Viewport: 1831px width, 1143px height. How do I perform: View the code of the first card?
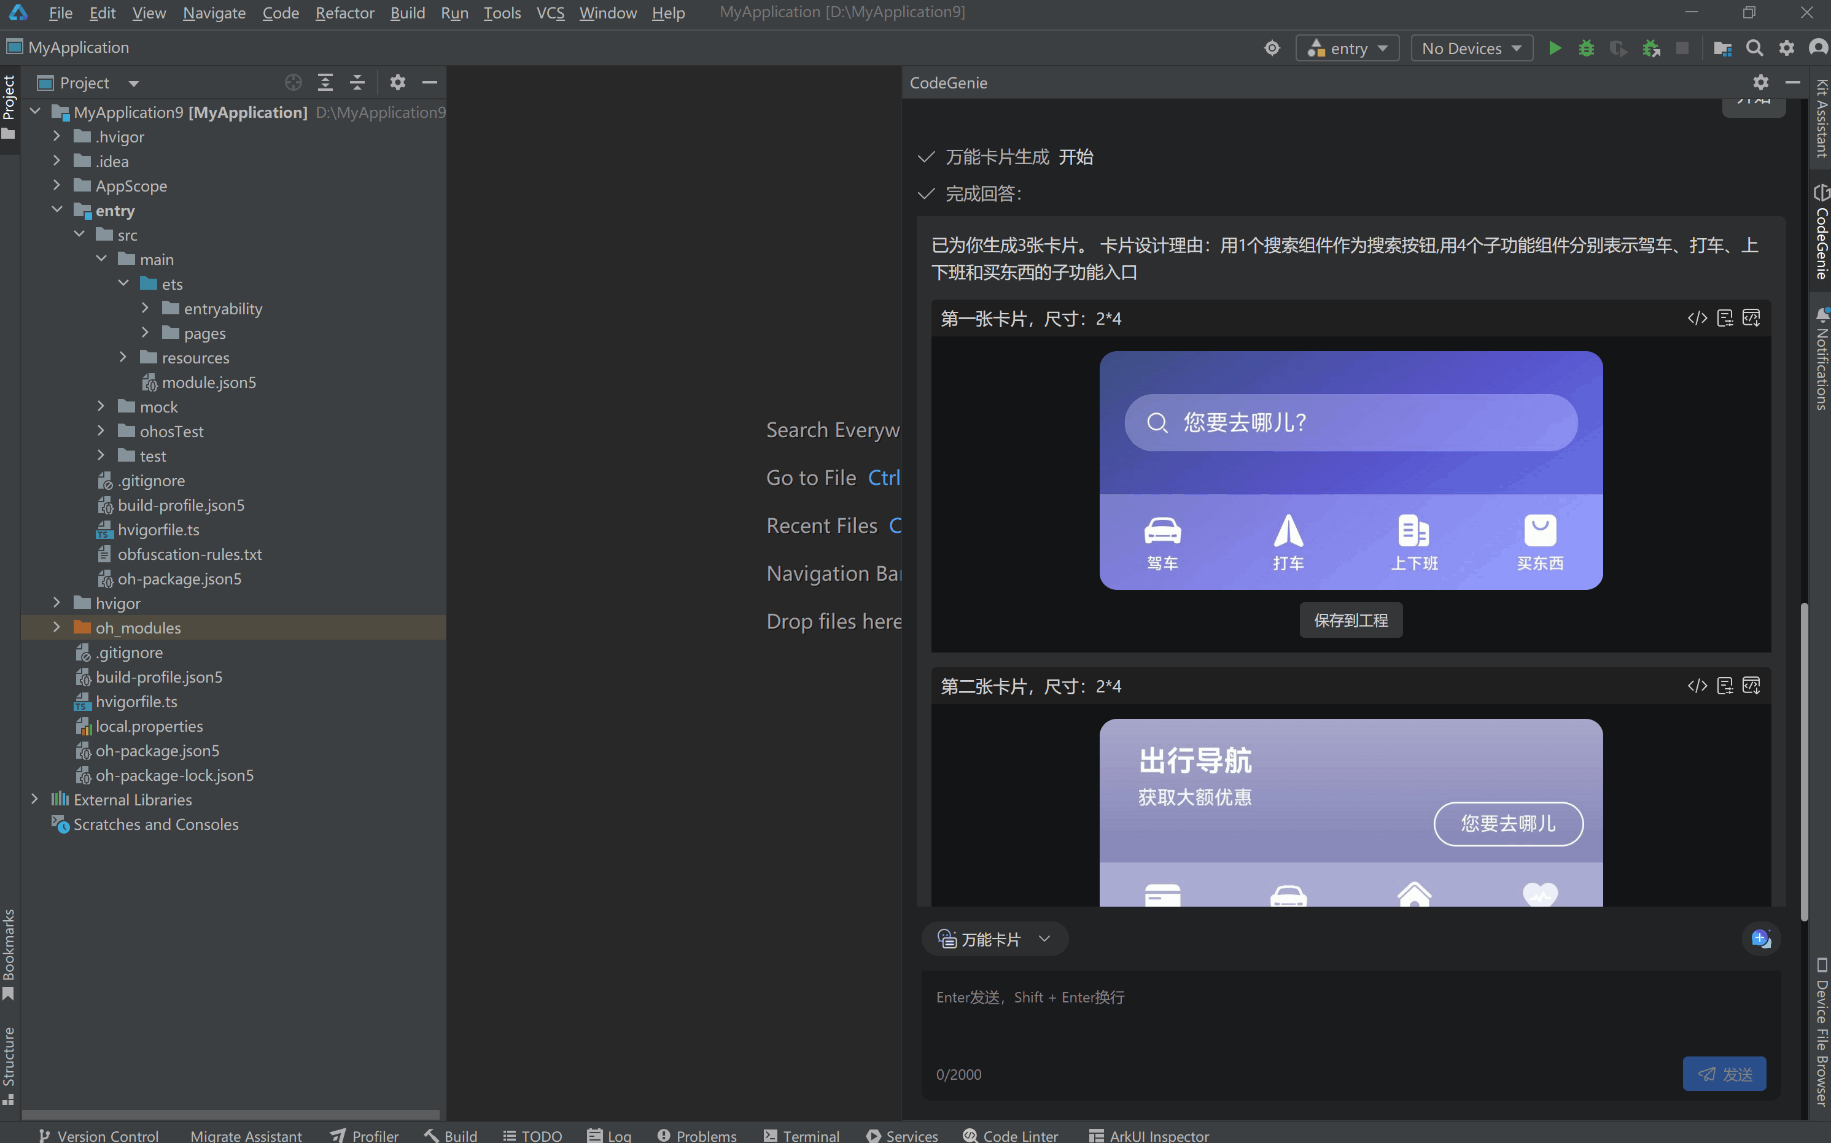pyautogui.click(x=1698, y=317)
